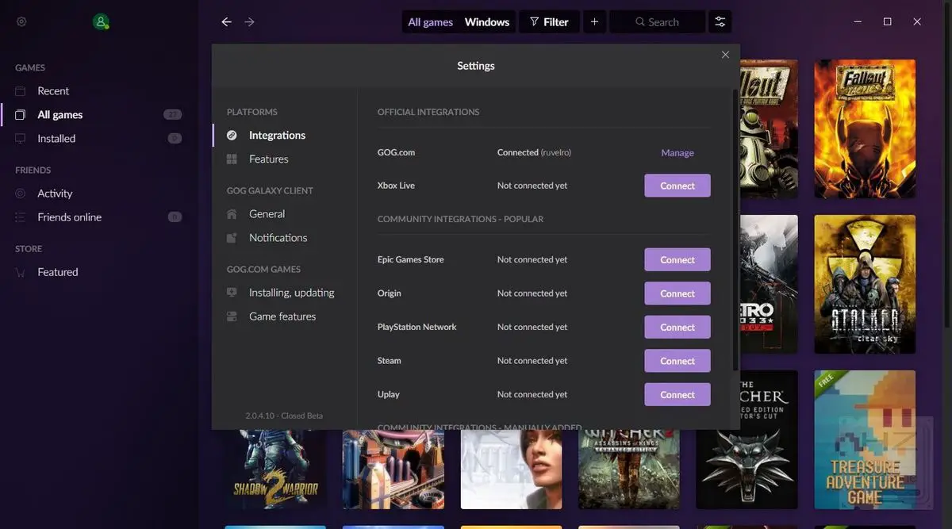This screenshot has width=952, height=529.
Task: Open the Fallout game cover
Action: (769, 128)
